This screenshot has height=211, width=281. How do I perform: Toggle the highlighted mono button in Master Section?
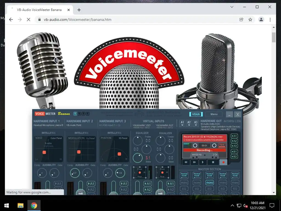(x=210, y=183)
